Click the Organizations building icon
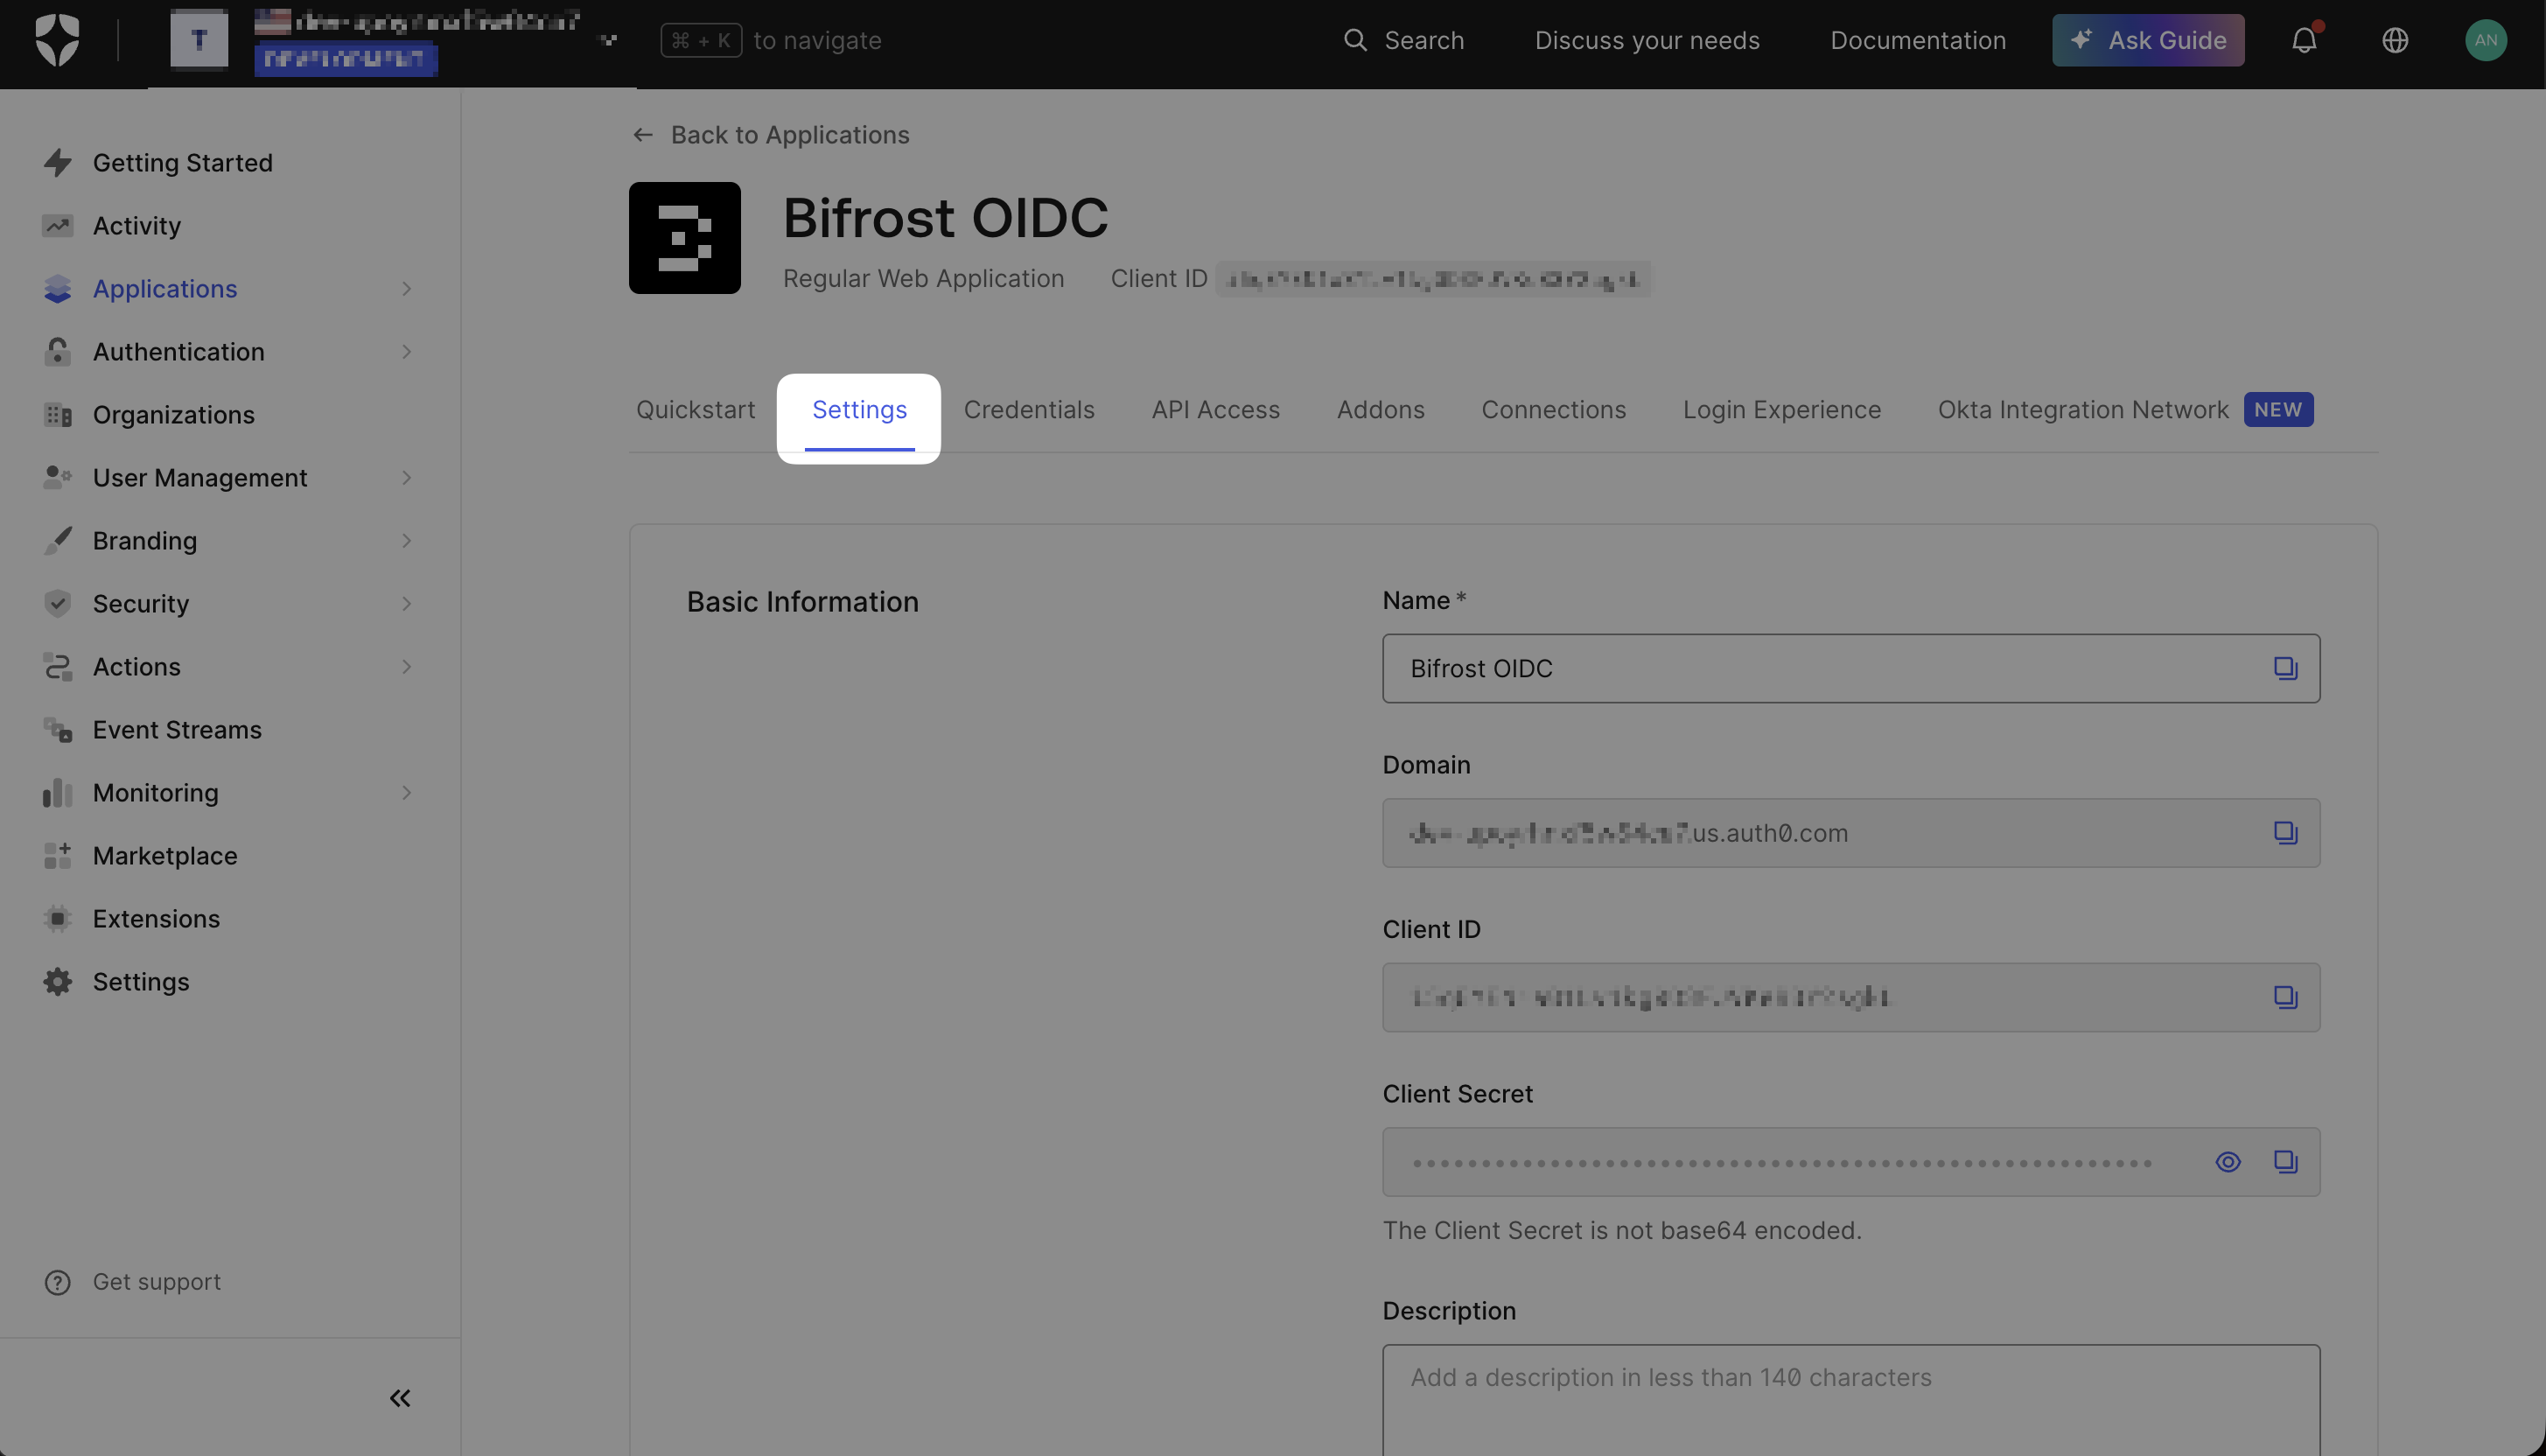The image size is (2546, 1456). 57,415
